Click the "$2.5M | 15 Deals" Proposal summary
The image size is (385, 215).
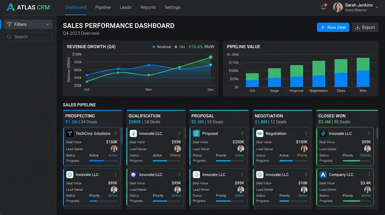(207, 122)
